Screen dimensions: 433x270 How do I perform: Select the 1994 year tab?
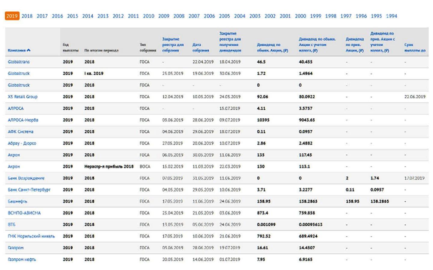[x=392, y=16]
